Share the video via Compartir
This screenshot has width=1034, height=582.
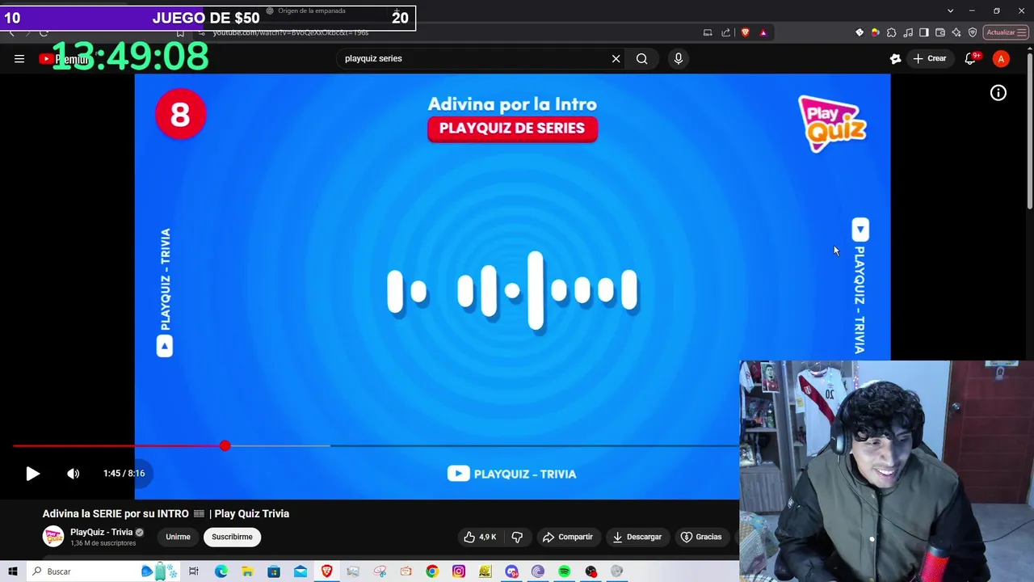[x=568, y=537]
